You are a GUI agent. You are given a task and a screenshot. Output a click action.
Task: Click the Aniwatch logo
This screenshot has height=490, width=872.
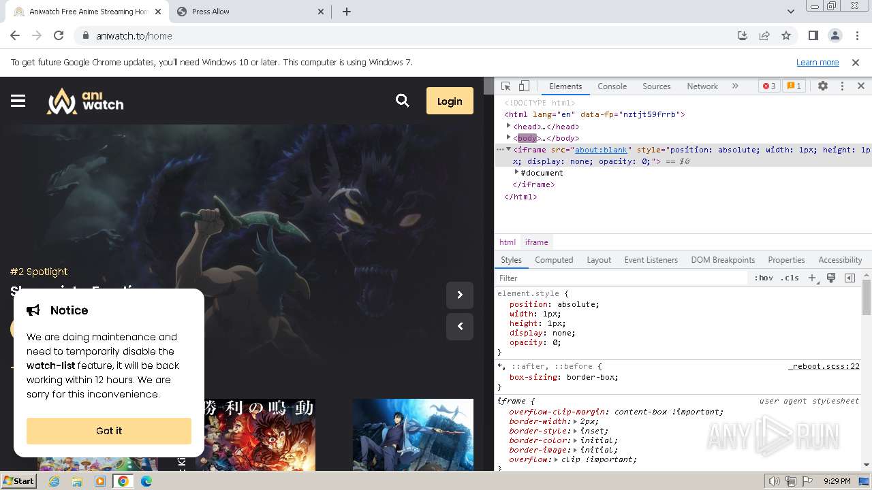(85, 101)
